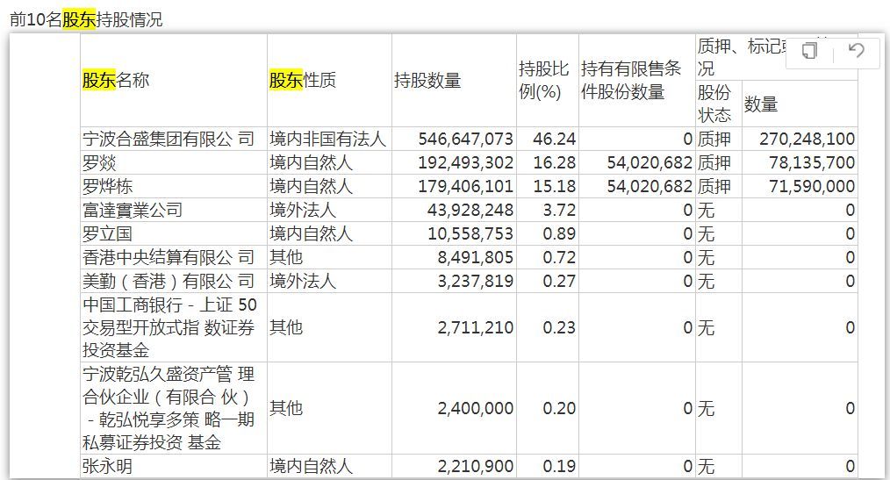Click the copy table icon
Viewport: 890px width, 480px height.
tap(809, 51)
